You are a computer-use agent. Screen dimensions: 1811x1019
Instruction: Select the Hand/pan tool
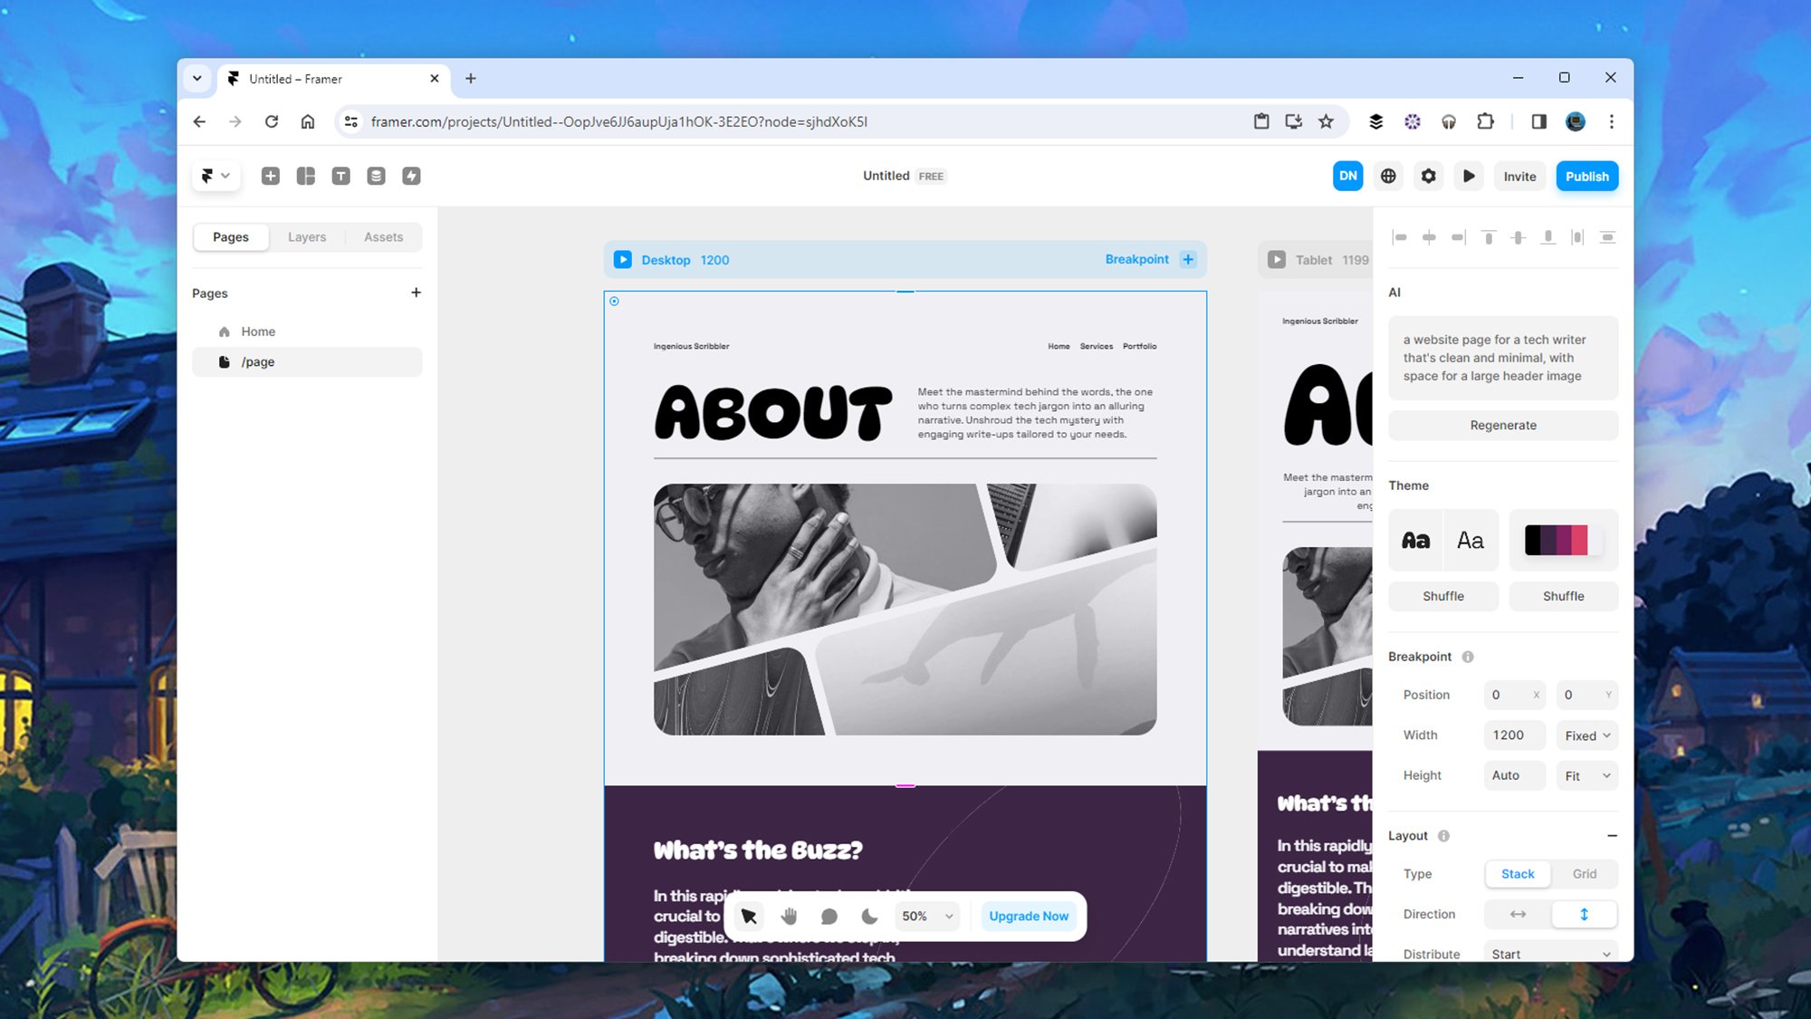(x=789, y=916)
